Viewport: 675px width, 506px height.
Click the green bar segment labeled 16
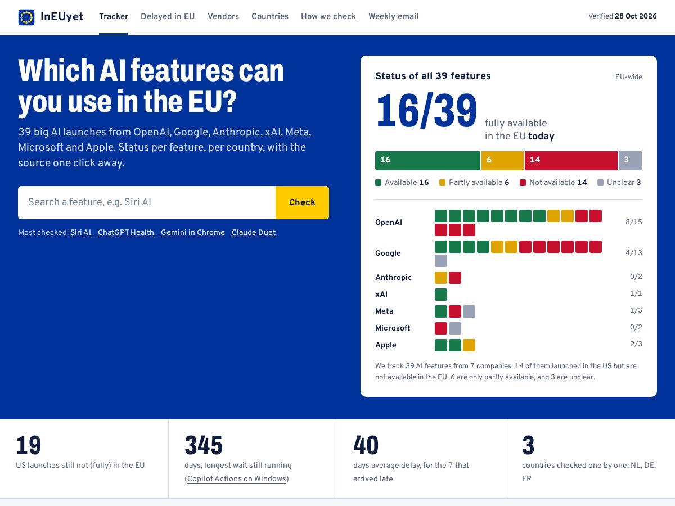tap(427, 160)
